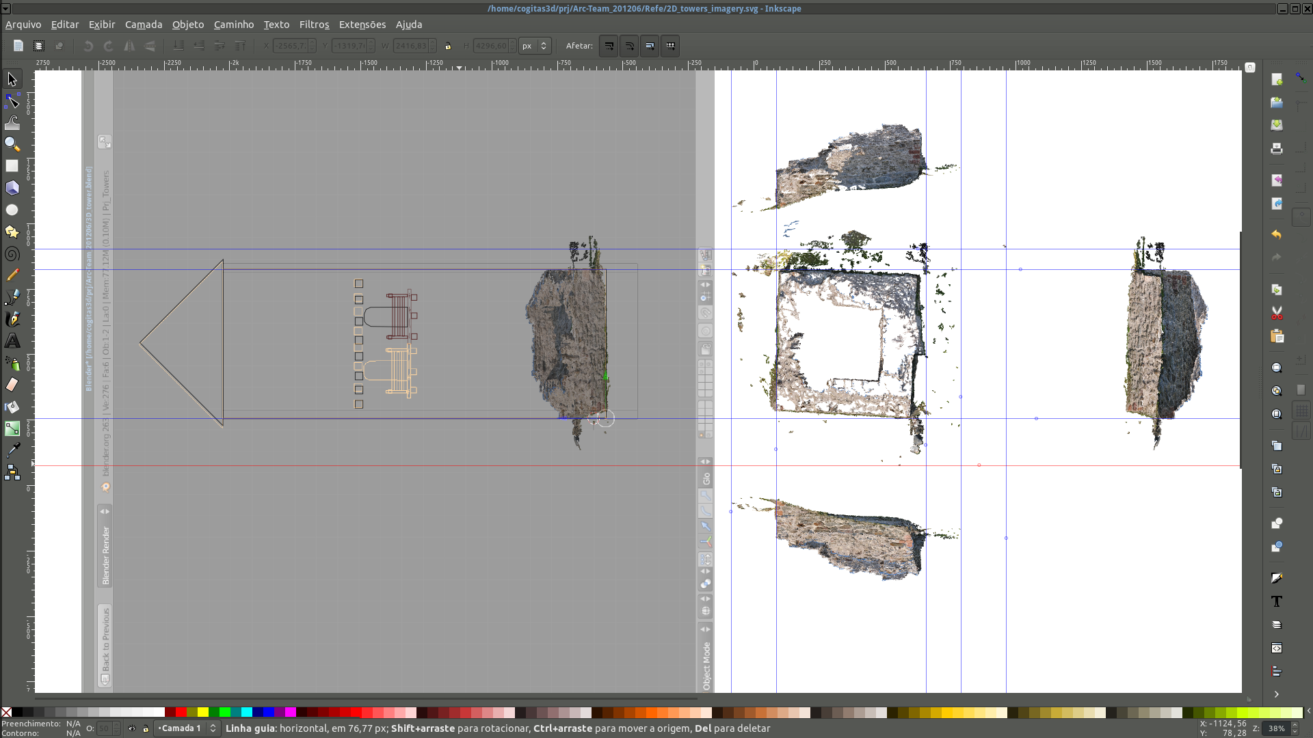Toggle width/height ratio lock

click(x=448, y=46)
